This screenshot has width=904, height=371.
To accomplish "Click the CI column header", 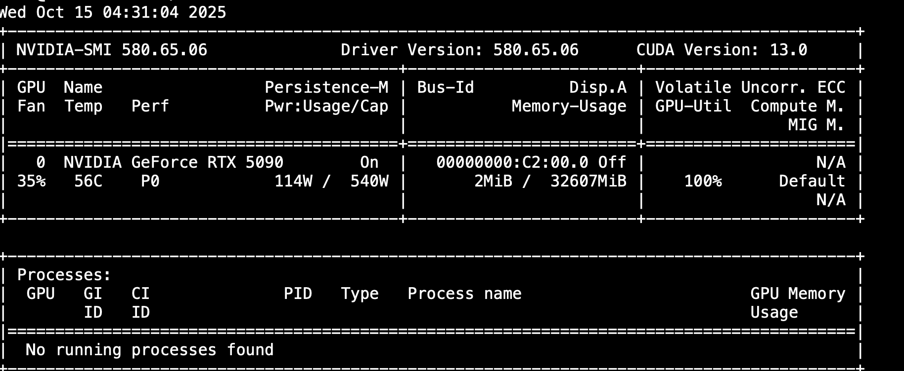I will pos(140,294).
